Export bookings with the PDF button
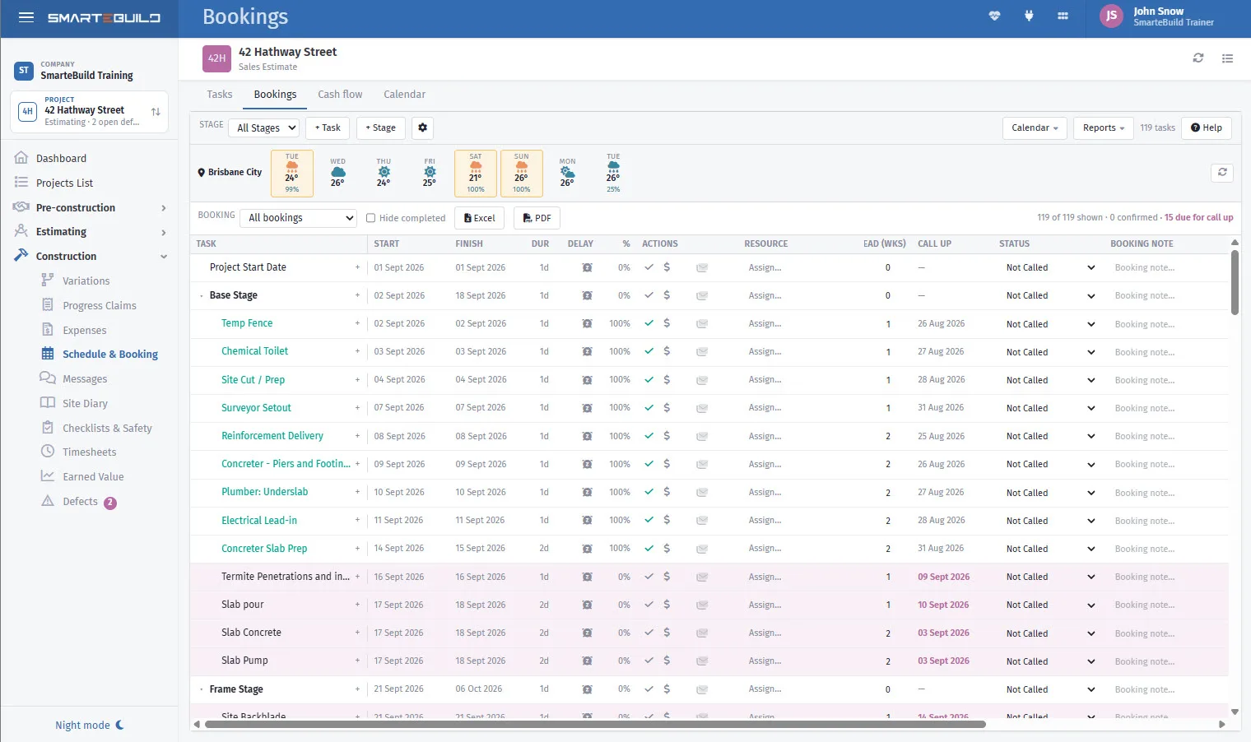This screenshot has width=1251, height=742. (x=537, y=218)
